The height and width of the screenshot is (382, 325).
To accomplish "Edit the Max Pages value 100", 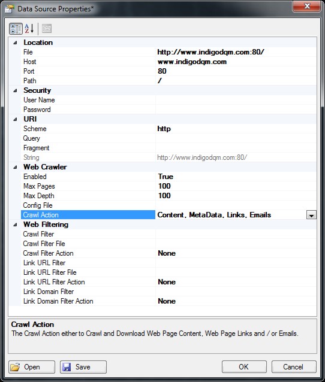I will pyautogui.click(x=236, y=186).
